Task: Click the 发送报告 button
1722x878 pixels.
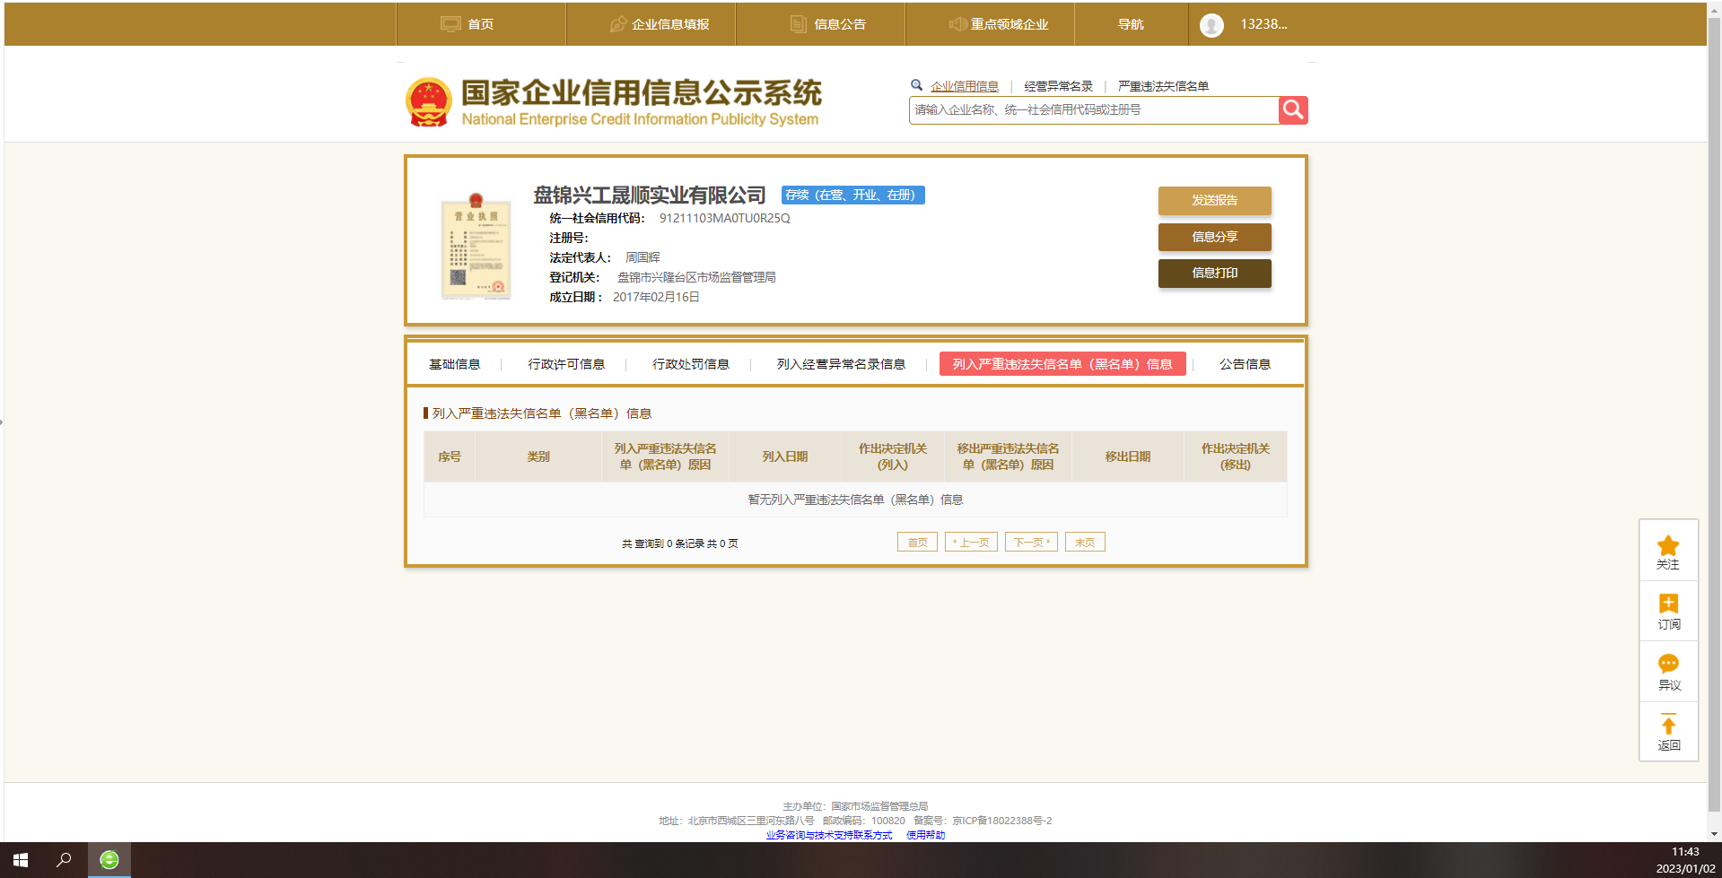Action: (1215, 201)
